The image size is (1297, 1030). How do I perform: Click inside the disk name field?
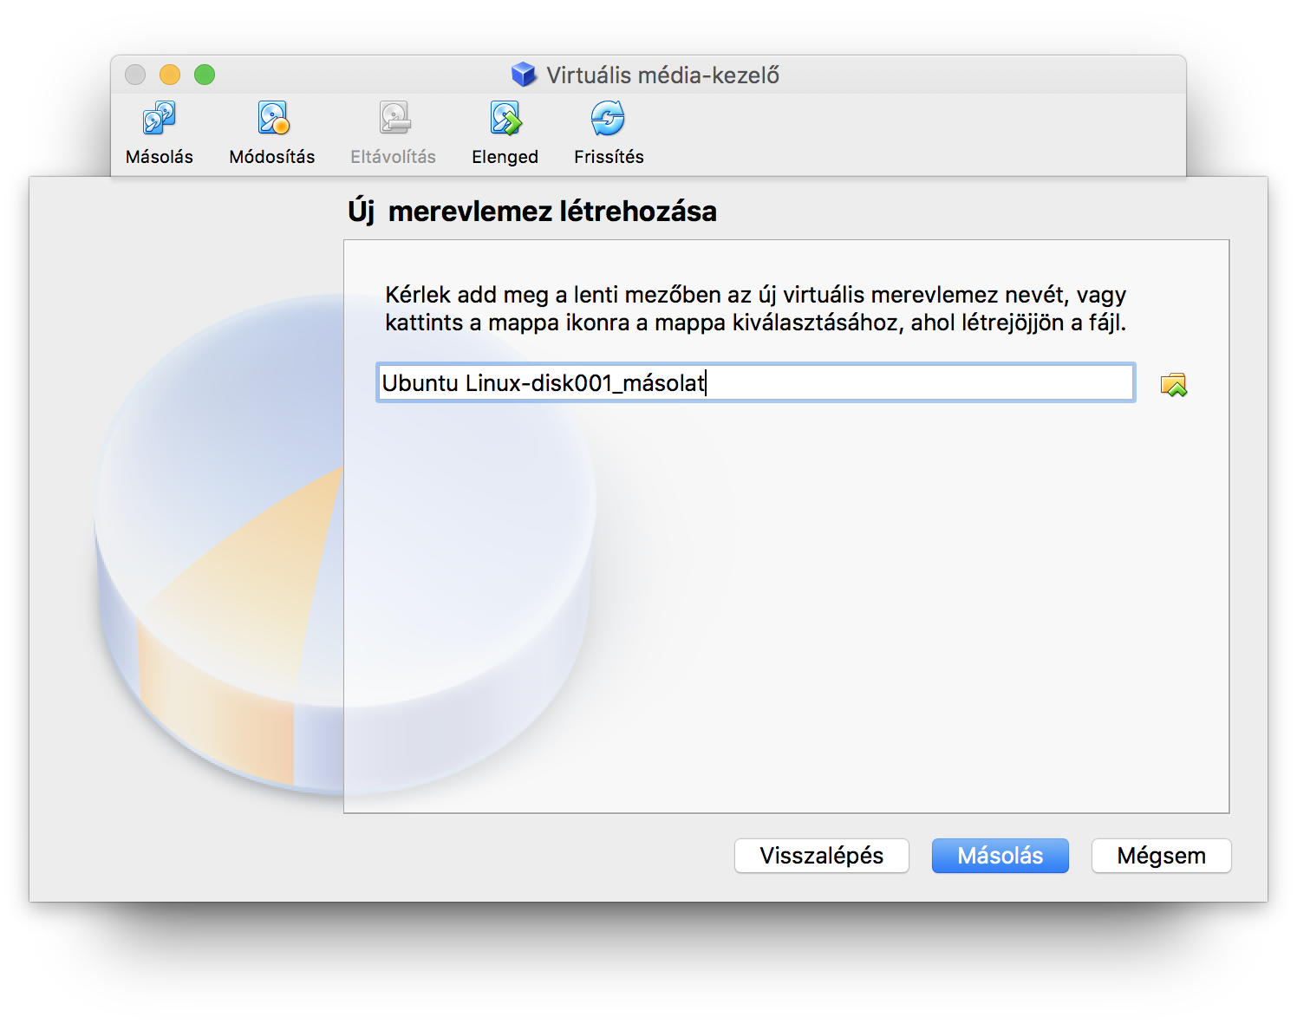point(755,382)
